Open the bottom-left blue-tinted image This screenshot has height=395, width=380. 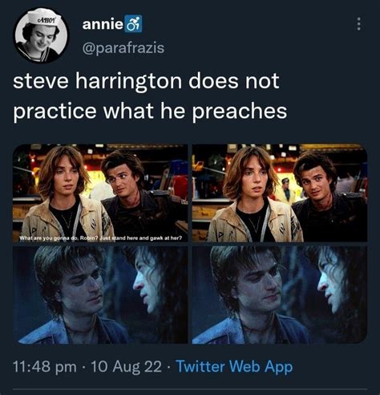100,295
